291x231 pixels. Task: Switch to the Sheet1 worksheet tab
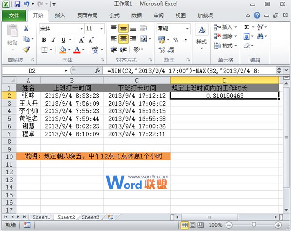(x=41, y=217)
